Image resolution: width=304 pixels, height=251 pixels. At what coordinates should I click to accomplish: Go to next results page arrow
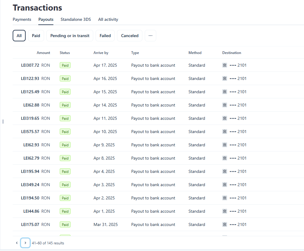click(25, 243)
